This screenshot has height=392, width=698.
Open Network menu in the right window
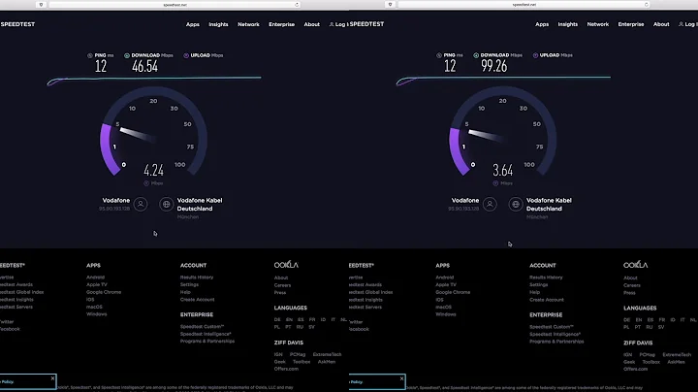click(598, 24)
